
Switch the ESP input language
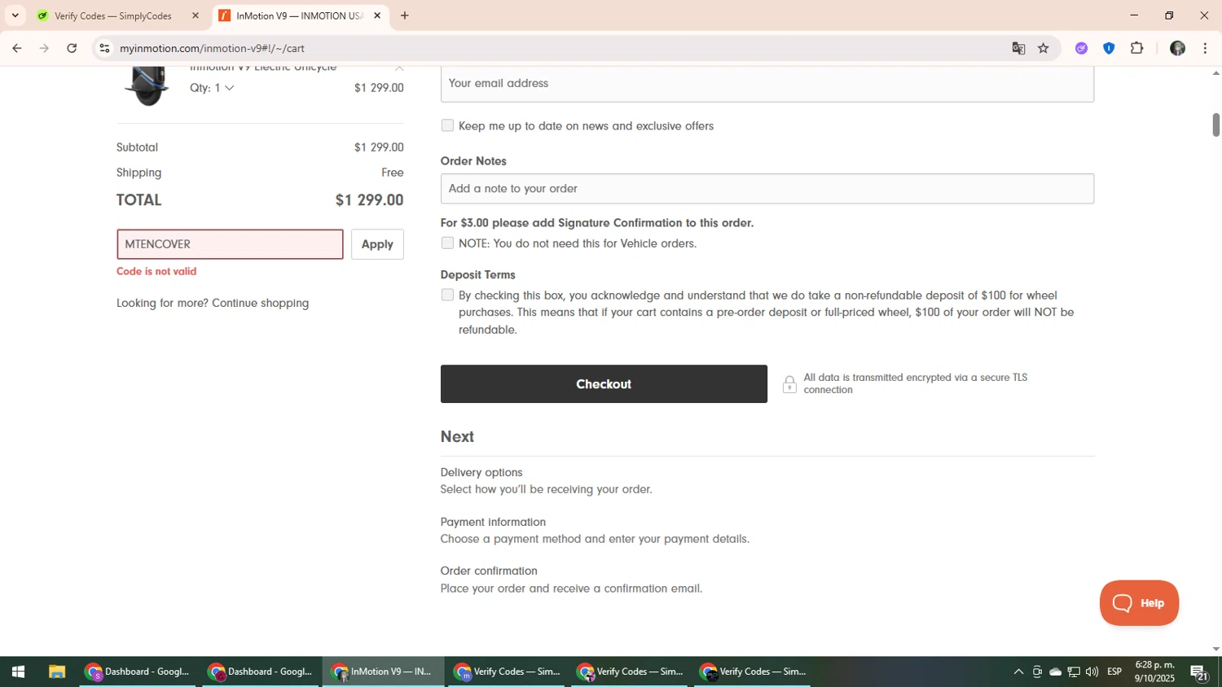(x=1114, y=672)
